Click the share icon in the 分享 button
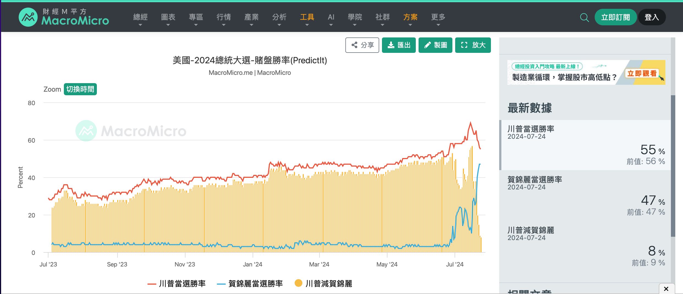This screenshot has height=294, width=683. click(x=355, y=45)
